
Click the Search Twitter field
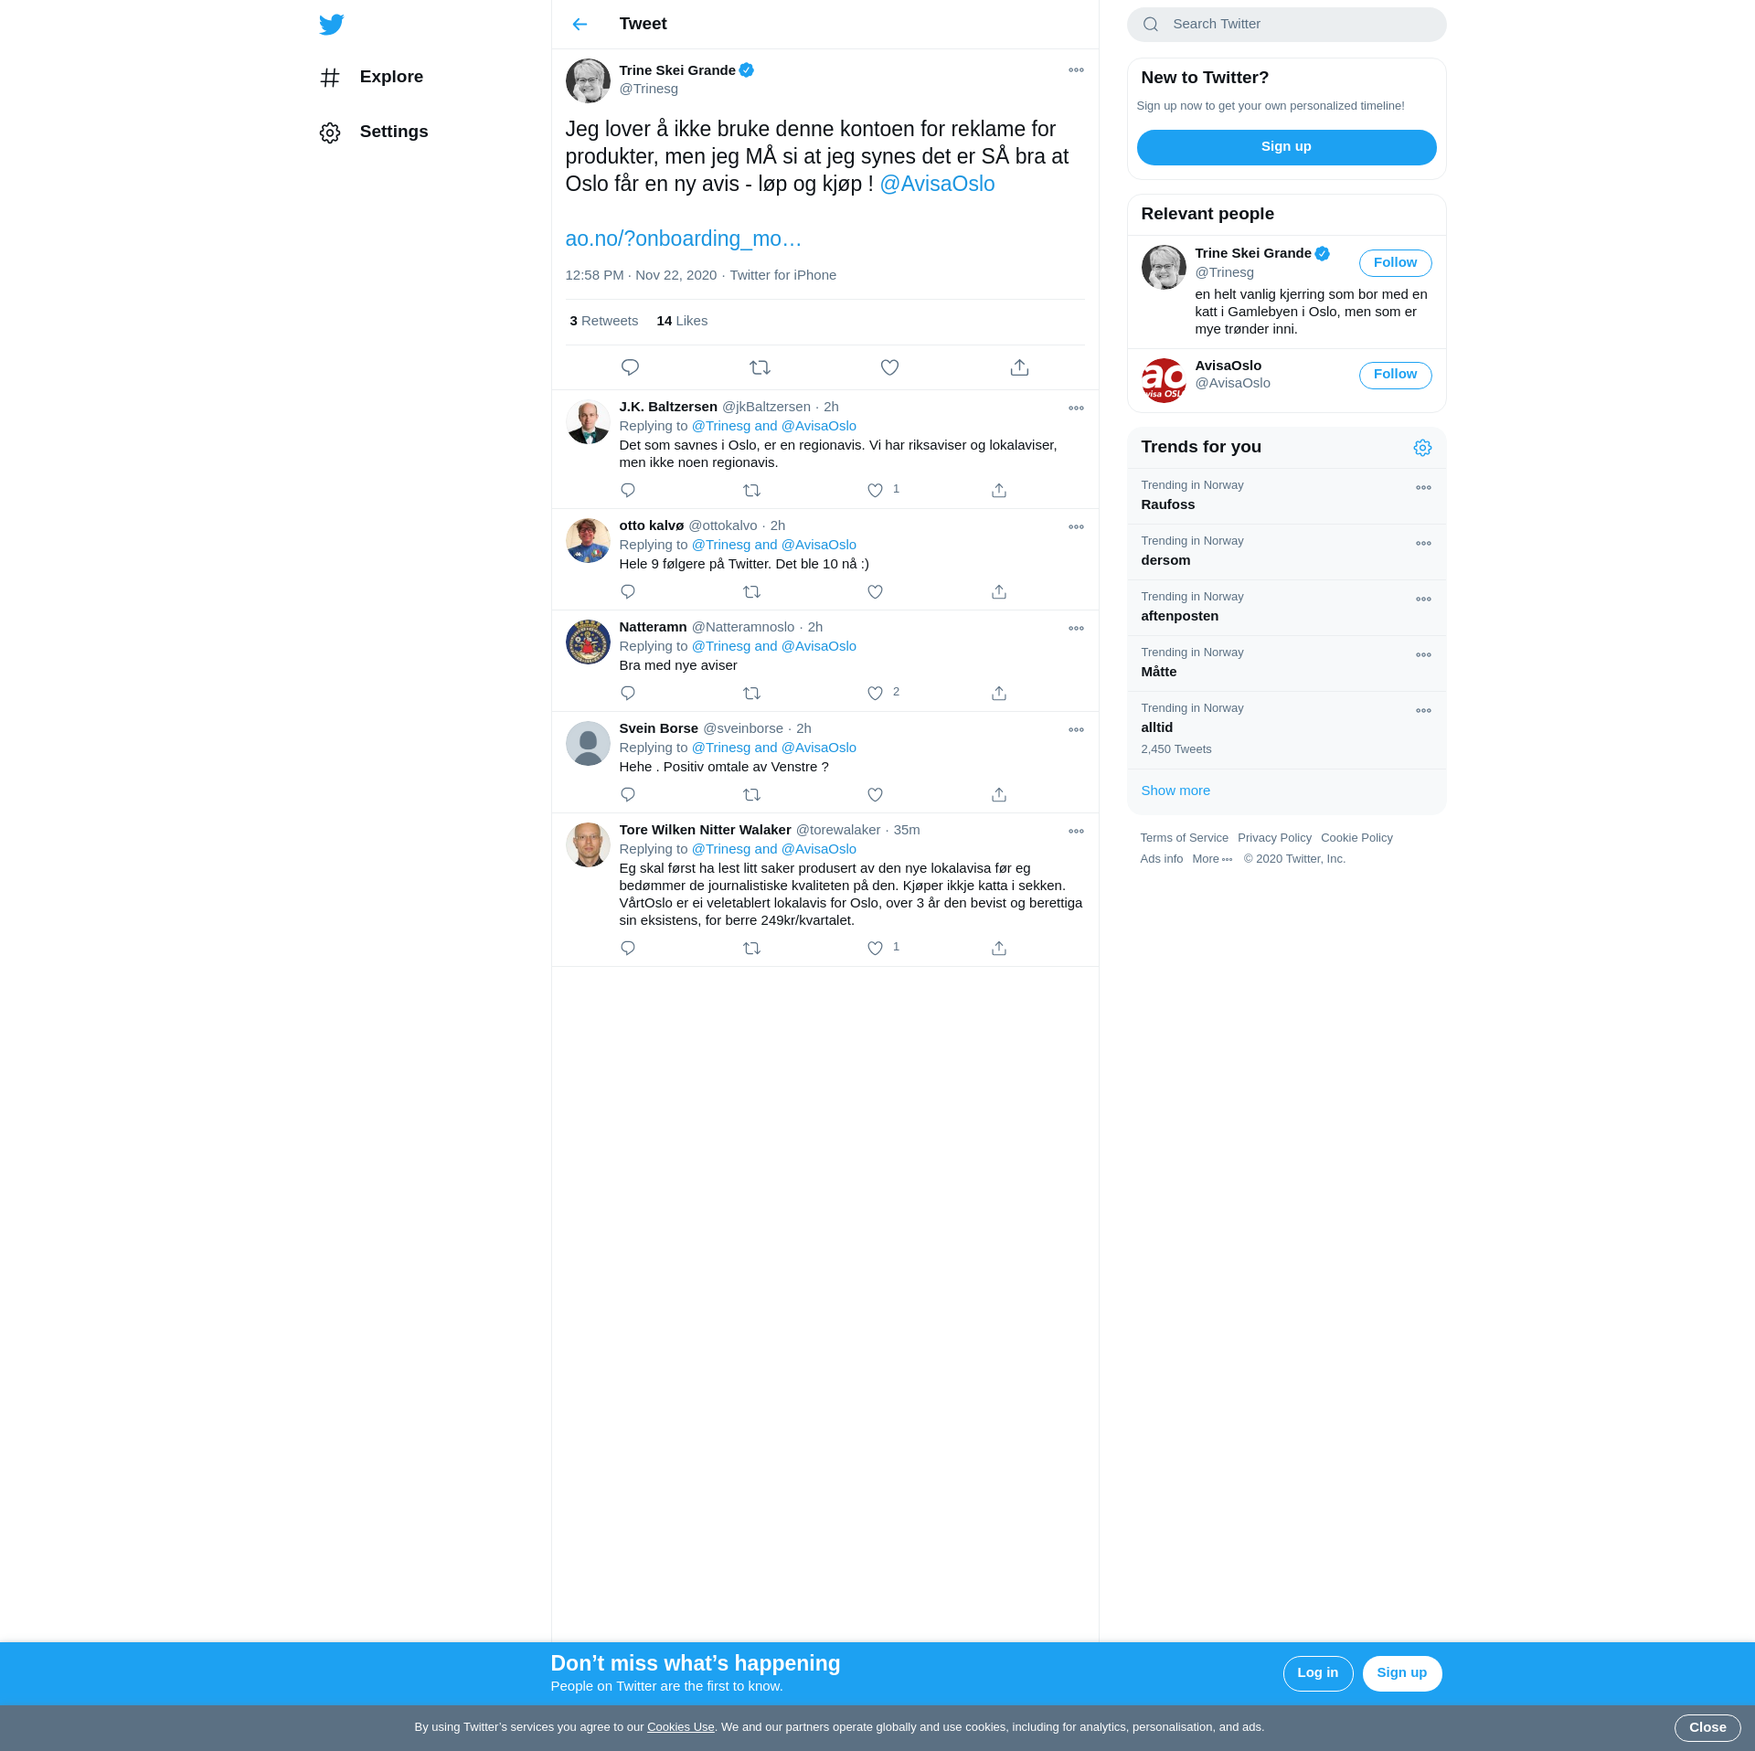click(1298, 25)
